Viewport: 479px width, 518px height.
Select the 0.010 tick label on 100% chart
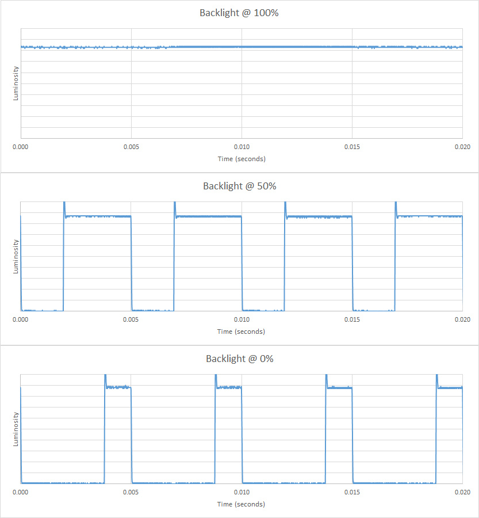click(242, 147)
